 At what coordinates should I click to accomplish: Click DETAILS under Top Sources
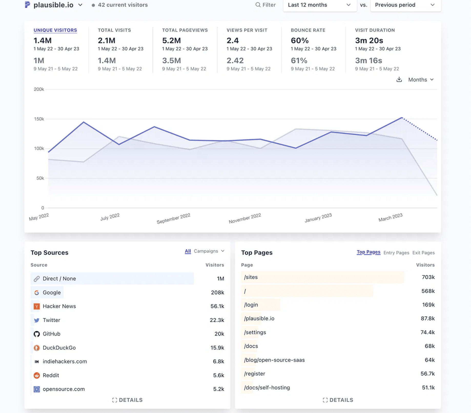tap(127, 400)
